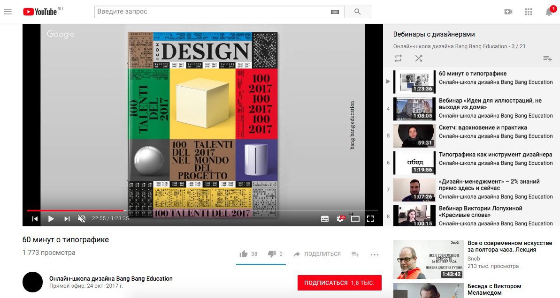The height and width of the screenshot is (298, 560).
Task: Open channel Онлайн-школа дизайна Bang Bang Education
Action: click(x=111, y=278)
